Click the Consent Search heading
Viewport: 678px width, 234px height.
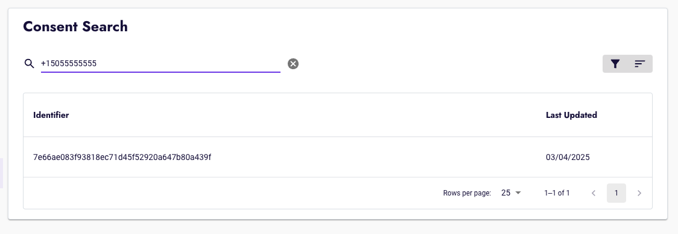click(x=75, y=26)
